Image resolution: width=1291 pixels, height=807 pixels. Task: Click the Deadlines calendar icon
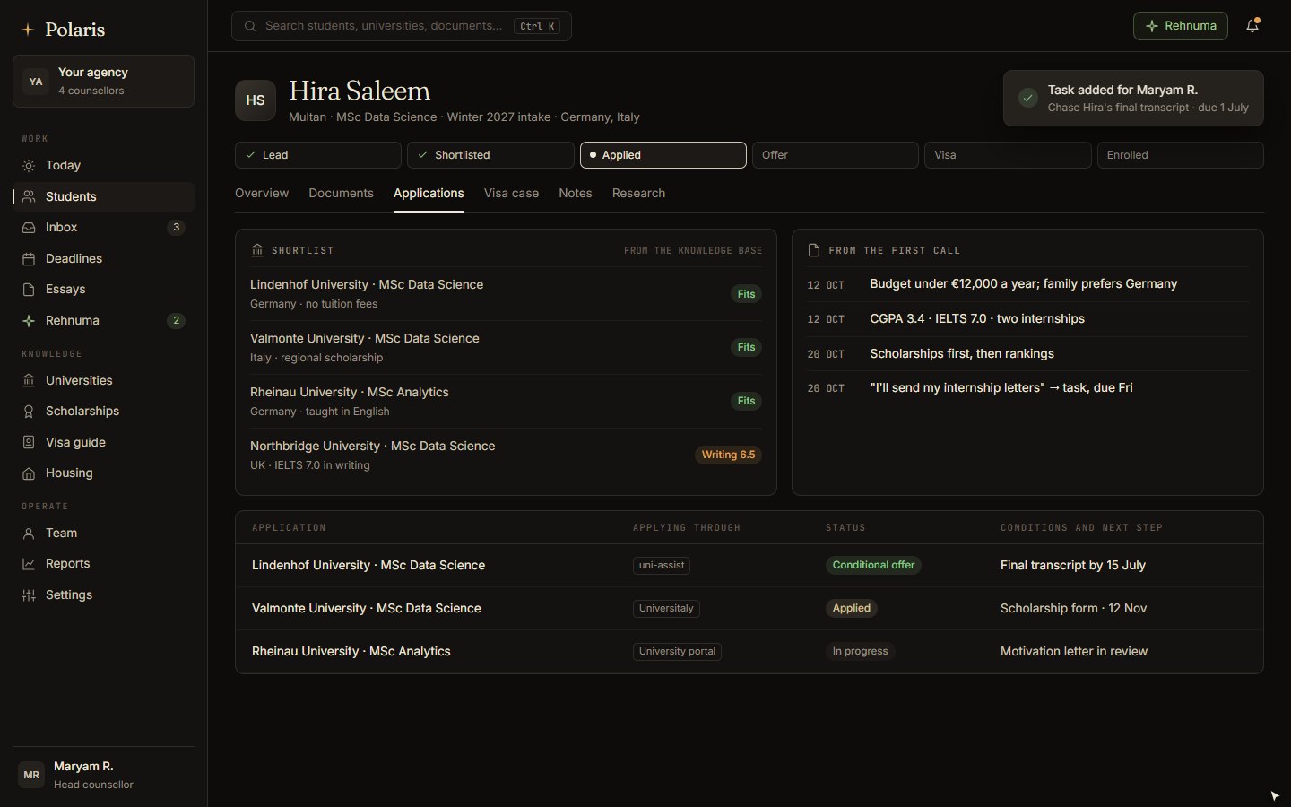tap(29, 259)
